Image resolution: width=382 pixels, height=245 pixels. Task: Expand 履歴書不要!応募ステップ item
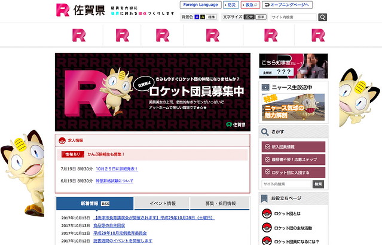click(x=293, y=160)
